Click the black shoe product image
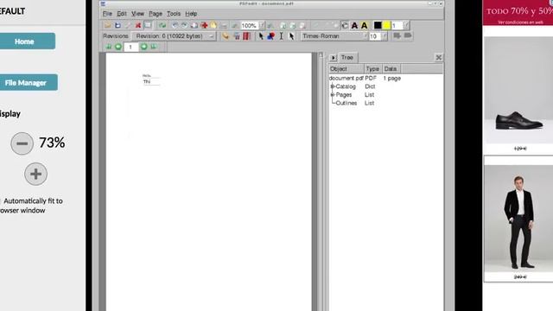This screenshot has height=311, width=553. click(518, 90)
